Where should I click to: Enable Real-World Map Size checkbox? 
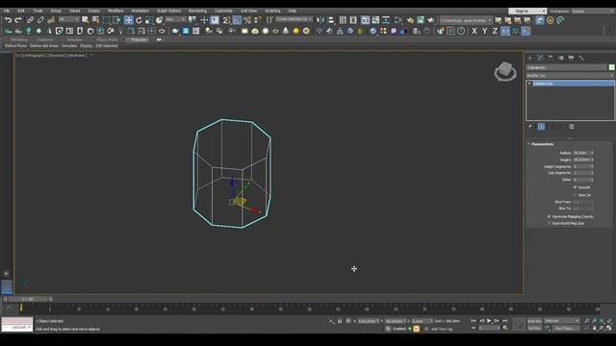coord(550,223)
